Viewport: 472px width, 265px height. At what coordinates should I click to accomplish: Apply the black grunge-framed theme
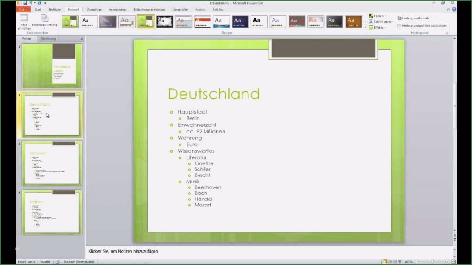pos(165,22)
